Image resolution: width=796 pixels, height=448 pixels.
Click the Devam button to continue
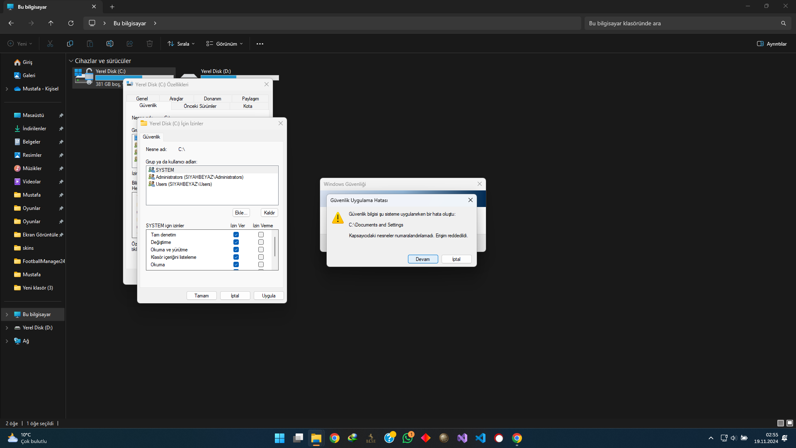(422, 259)
